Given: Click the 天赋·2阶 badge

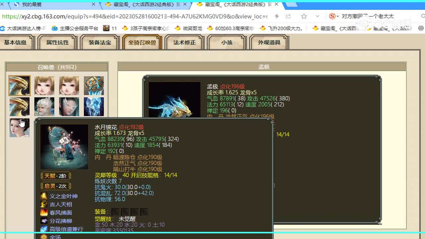Looking at the screenshot, I should [x=56, y=176].
